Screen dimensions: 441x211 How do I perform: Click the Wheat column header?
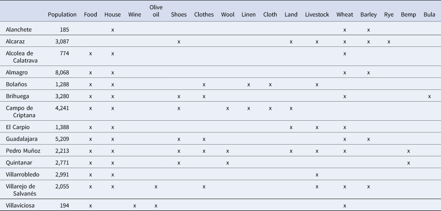tap(345, 15)
